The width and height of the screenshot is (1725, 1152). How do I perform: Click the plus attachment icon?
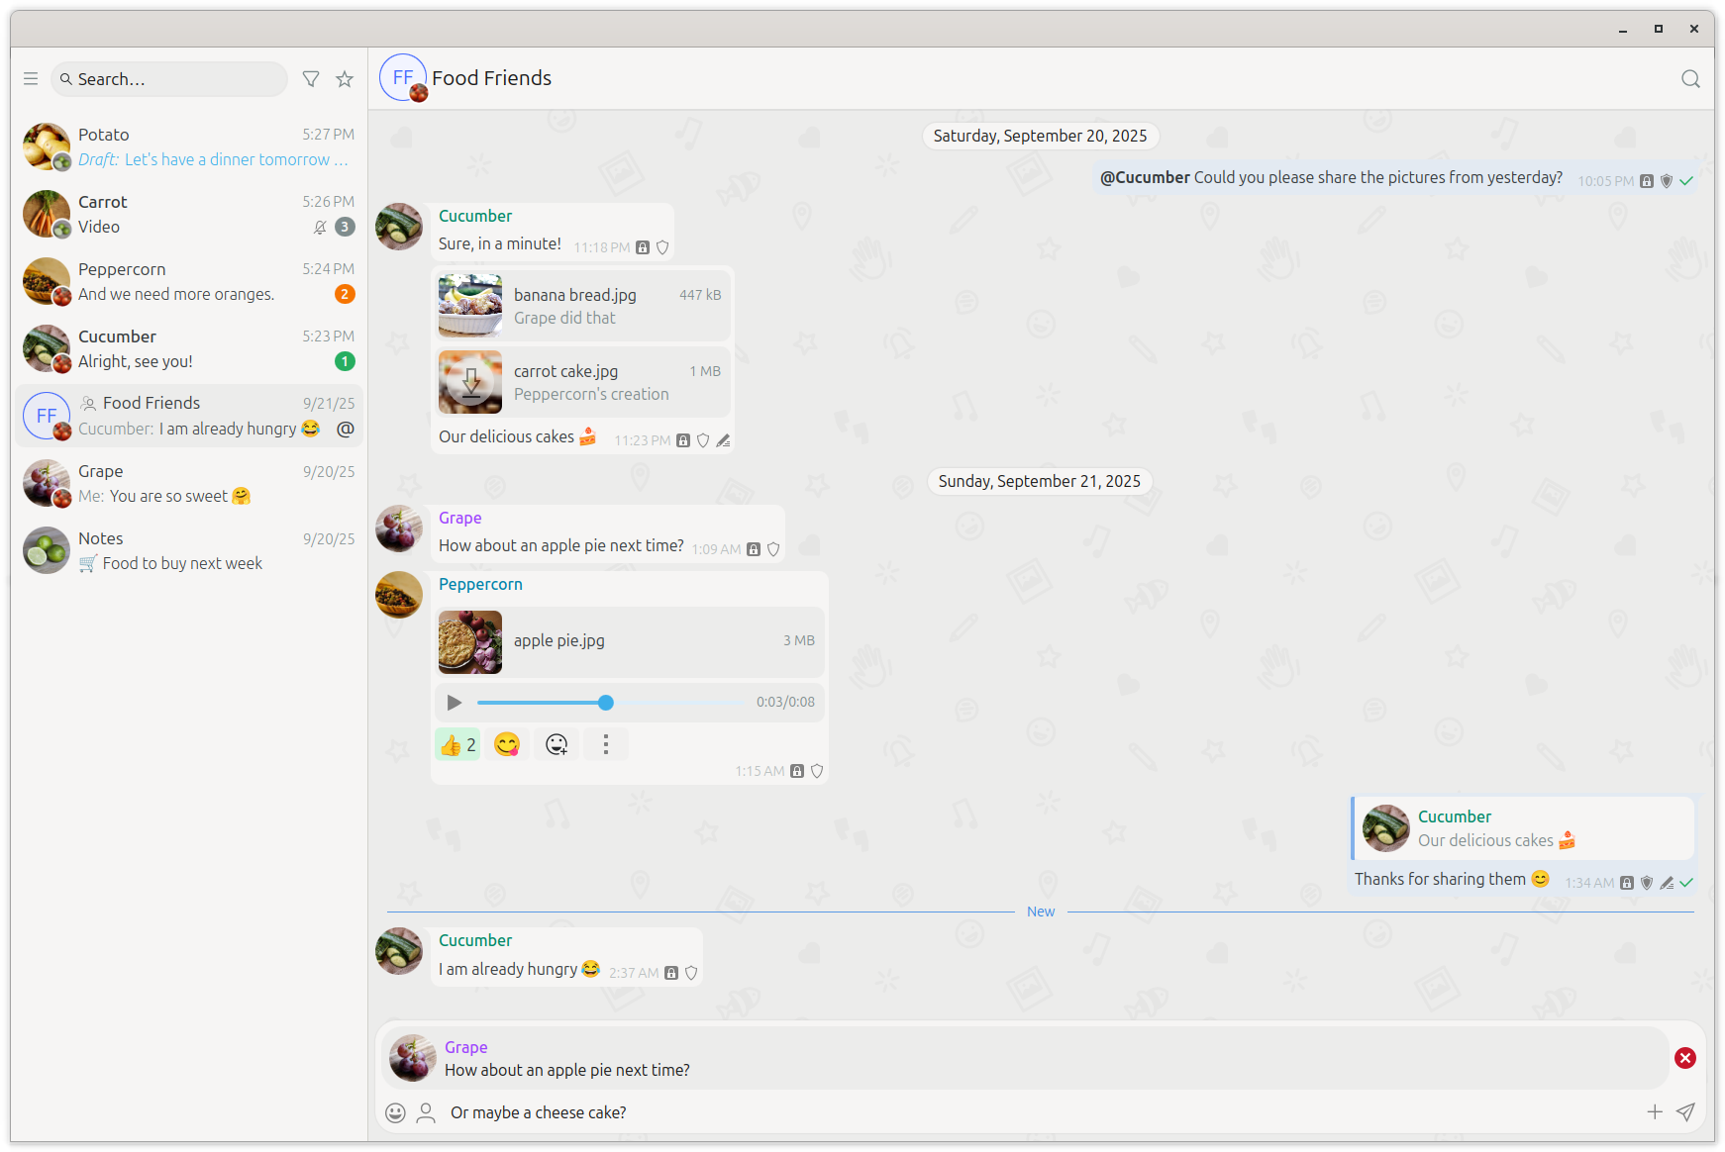pos(1655,1112)
